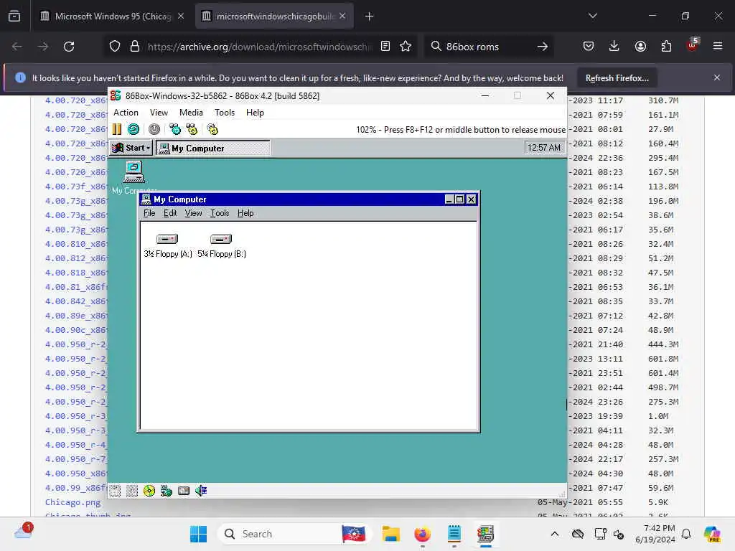Image resolution: width=735 pixels, height=551 pixels.
Task: Click the Save to Pocket icon
Action: click(589, 47)
